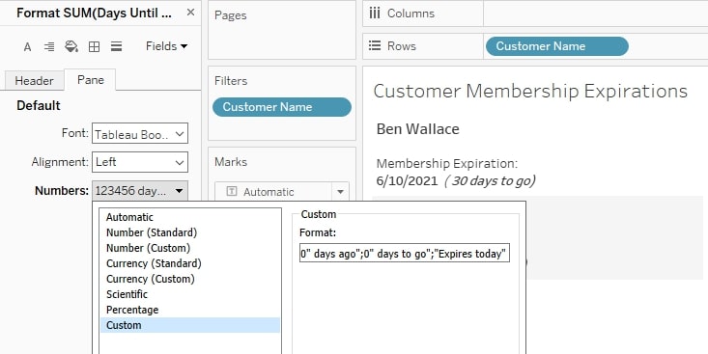Image resolution: width=708 pixels, height=354 pixels.
Task: Click the Columns shelf icon
Action: (x=375, y=14)
